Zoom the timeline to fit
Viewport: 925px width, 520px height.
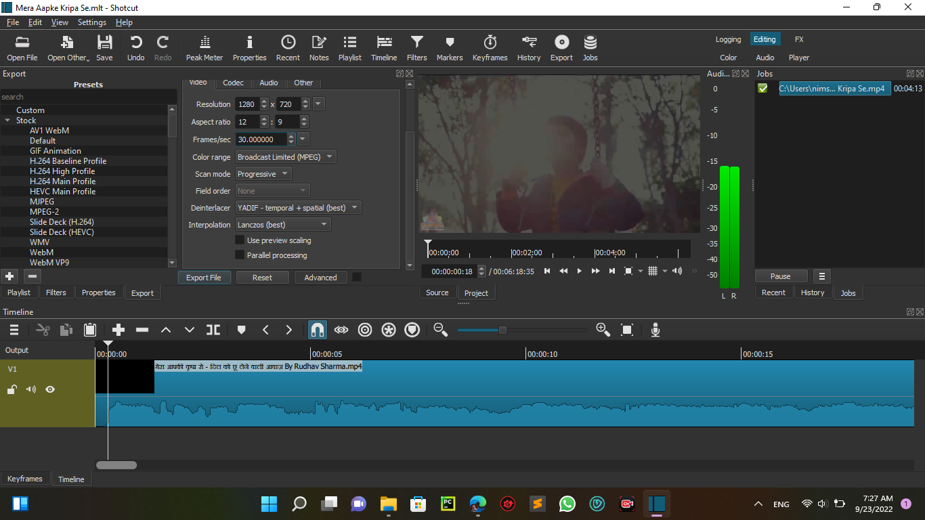[x=626, y=330]
